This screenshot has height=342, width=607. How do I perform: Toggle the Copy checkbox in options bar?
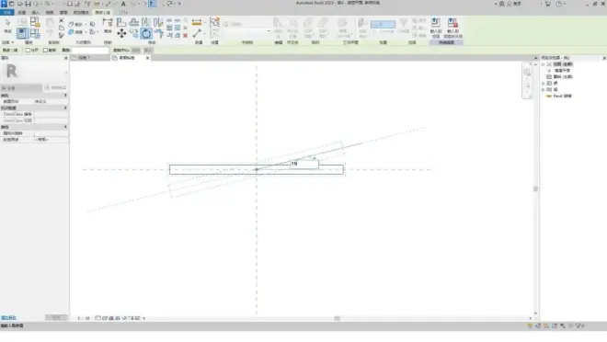click(45, 50)
